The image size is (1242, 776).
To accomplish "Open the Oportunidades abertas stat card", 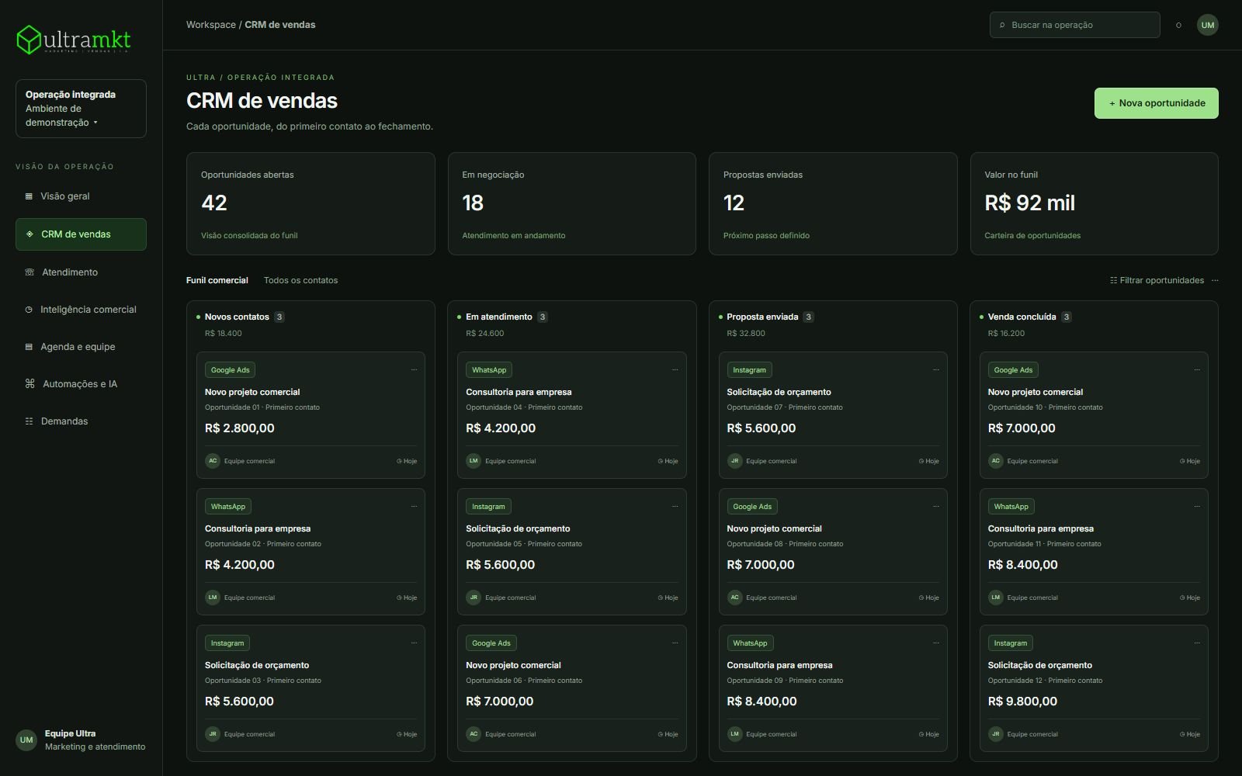I will coord(310,203).
